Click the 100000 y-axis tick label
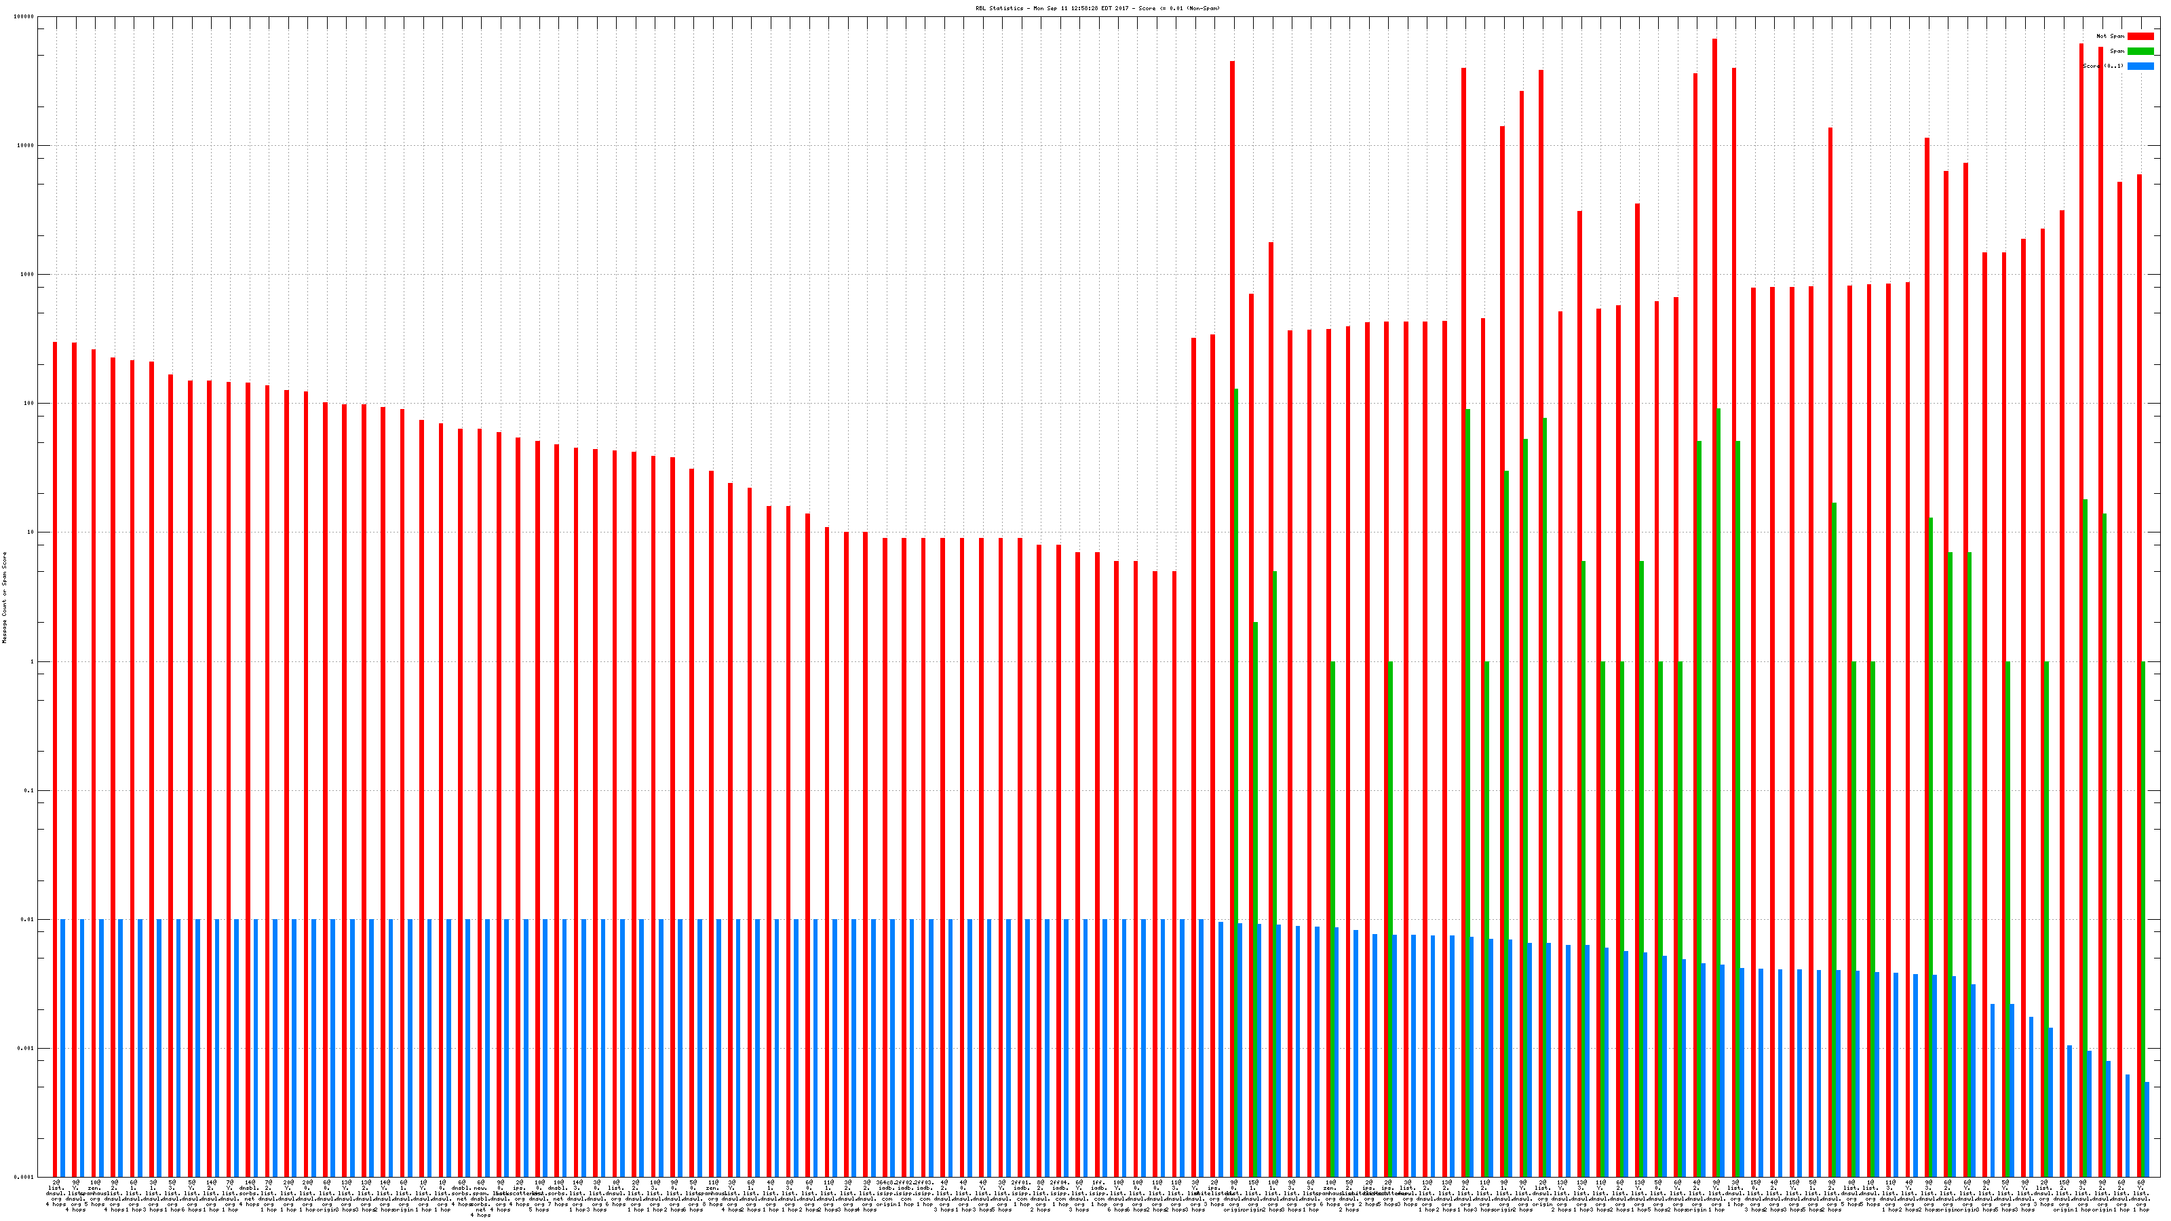 [x=24, y=17]
